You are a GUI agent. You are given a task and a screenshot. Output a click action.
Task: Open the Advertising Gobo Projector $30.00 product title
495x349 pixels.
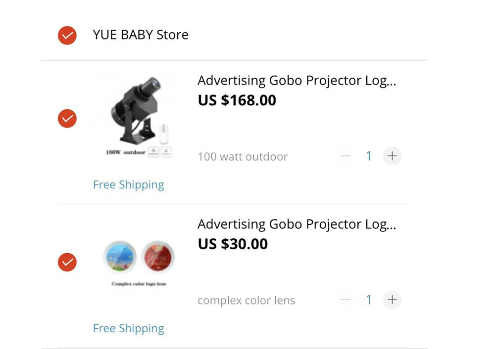[x=297, y=224]
